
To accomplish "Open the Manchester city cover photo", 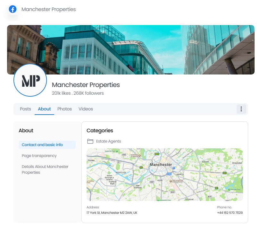I will point(131,50).
